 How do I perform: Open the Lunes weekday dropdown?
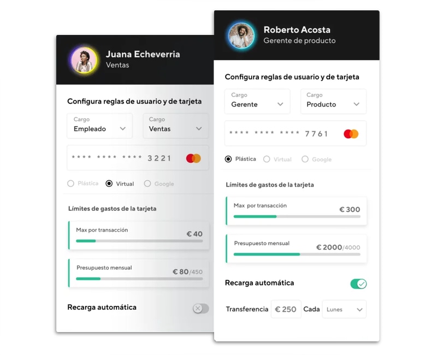click(x=344, y=309)
